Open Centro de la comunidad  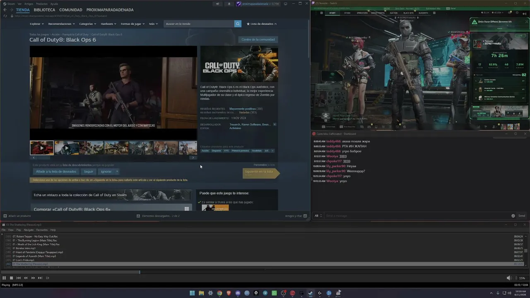(258, 39)
